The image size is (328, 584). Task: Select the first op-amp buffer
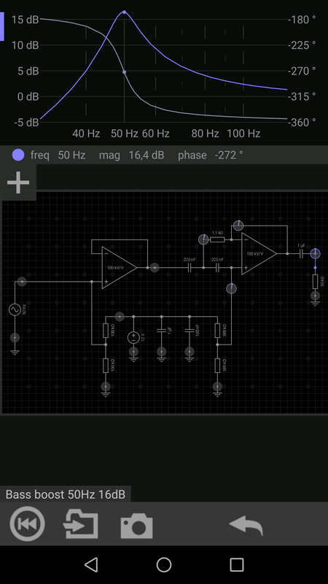click(119, 267)
